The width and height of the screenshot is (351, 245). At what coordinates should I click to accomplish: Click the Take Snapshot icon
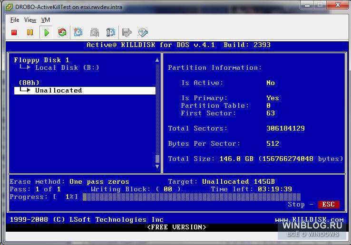click(x=78, y=32)
